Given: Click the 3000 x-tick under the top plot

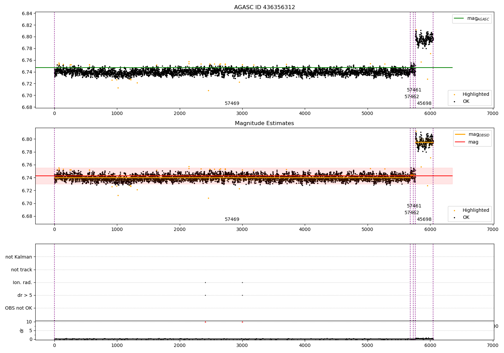Looking at the screenshot, I should (242, 114).
